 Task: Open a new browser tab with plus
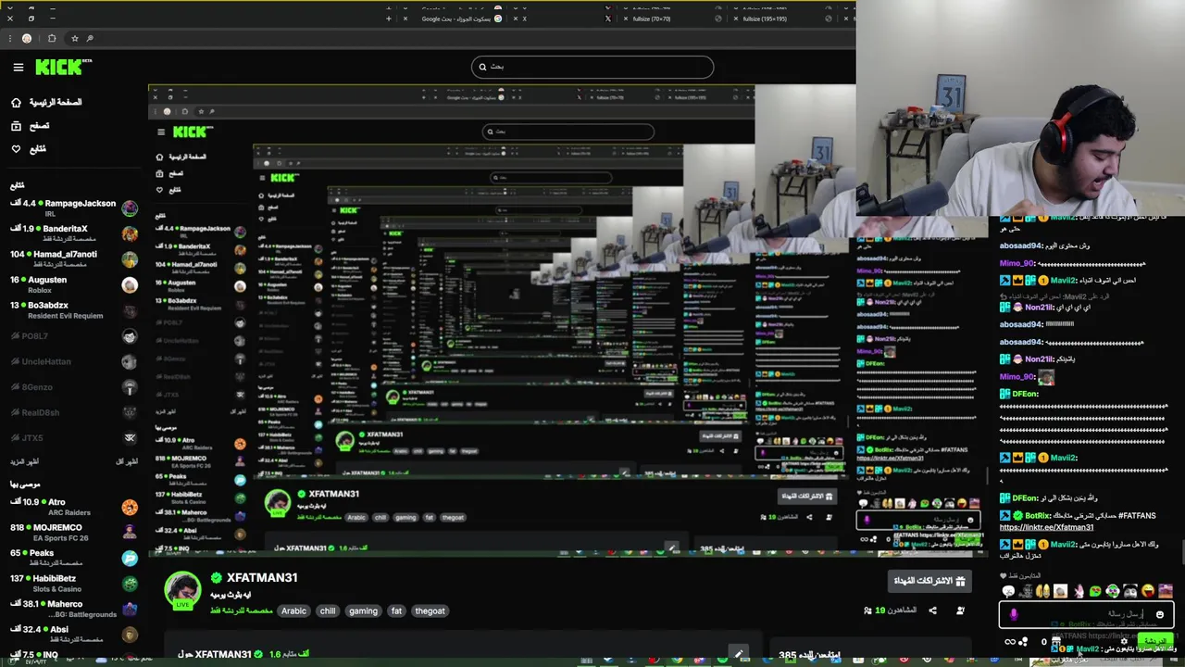389,19
